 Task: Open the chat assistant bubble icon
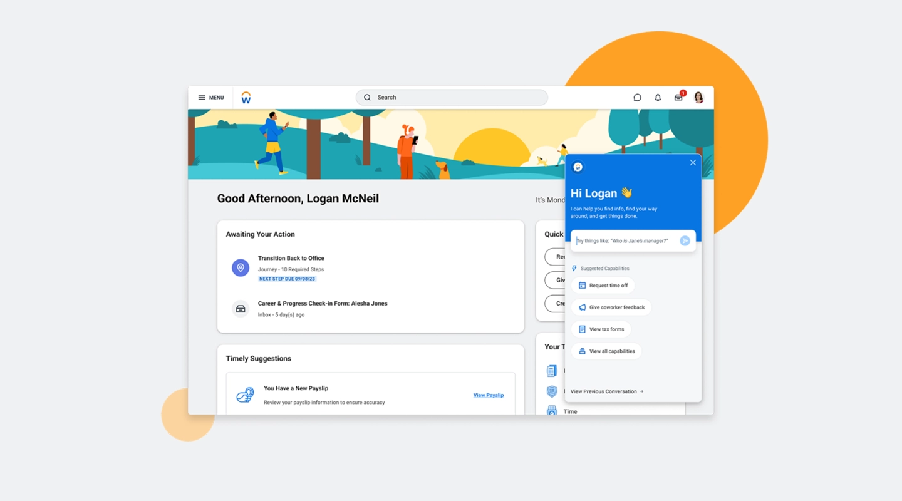(x=637, y=98)
